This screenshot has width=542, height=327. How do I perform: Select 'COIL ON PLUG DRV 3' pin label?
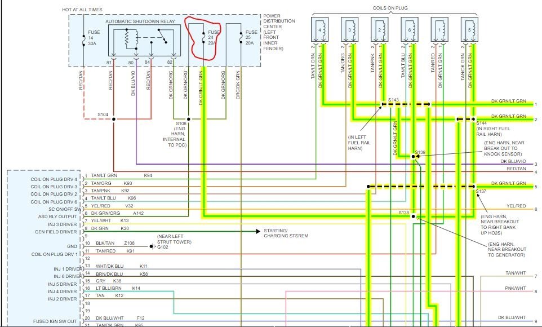(x=54, y=187)
